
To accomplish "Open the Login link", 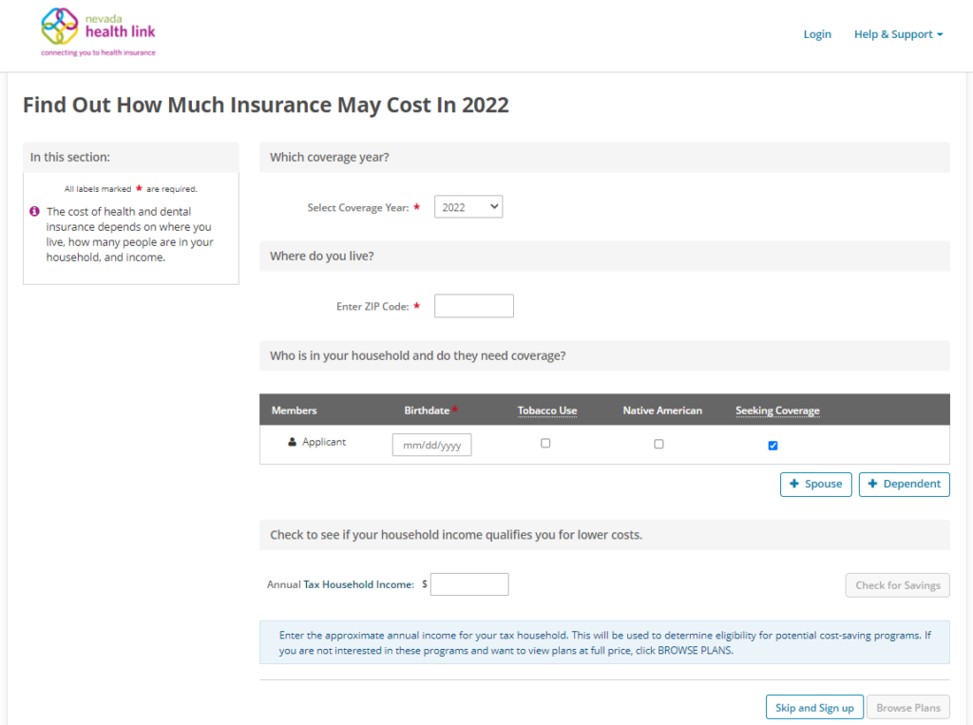I will pyautogui.click(x=816, y=34).
